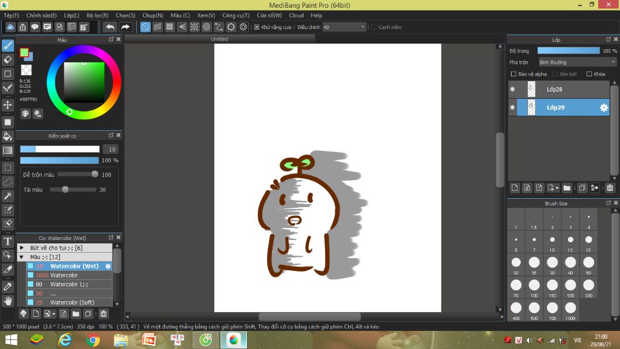Choose brush size 1000 preset
Screen dimensions: 620x349
(570, 310)
